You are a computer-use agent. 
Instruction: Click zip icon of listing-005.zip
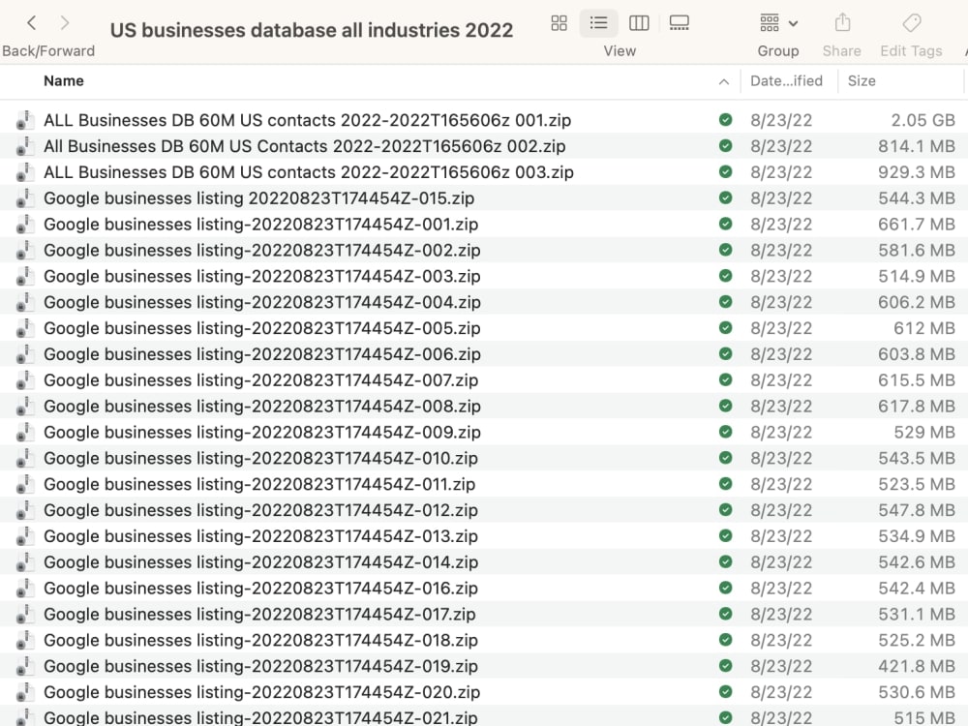[24, 328]
